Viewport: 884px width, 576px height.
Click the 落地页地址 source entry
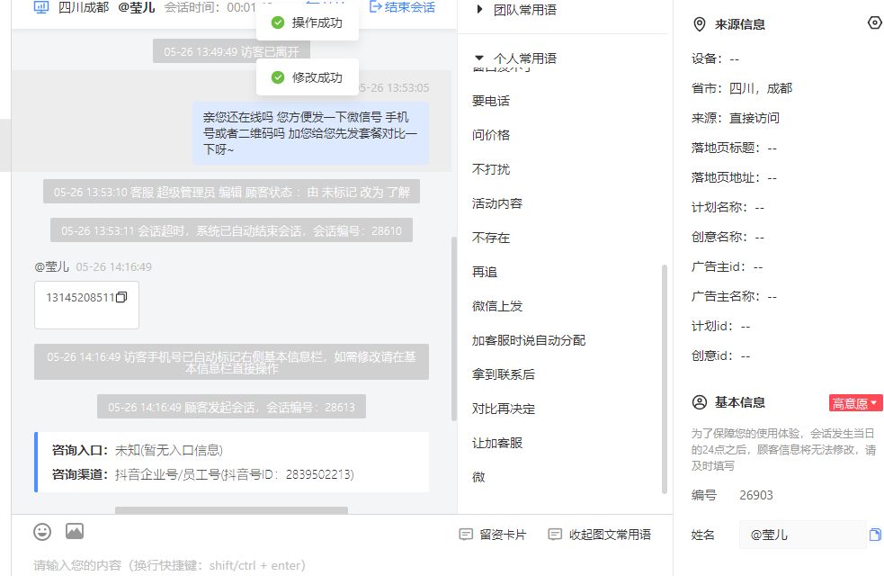(734, 177)
